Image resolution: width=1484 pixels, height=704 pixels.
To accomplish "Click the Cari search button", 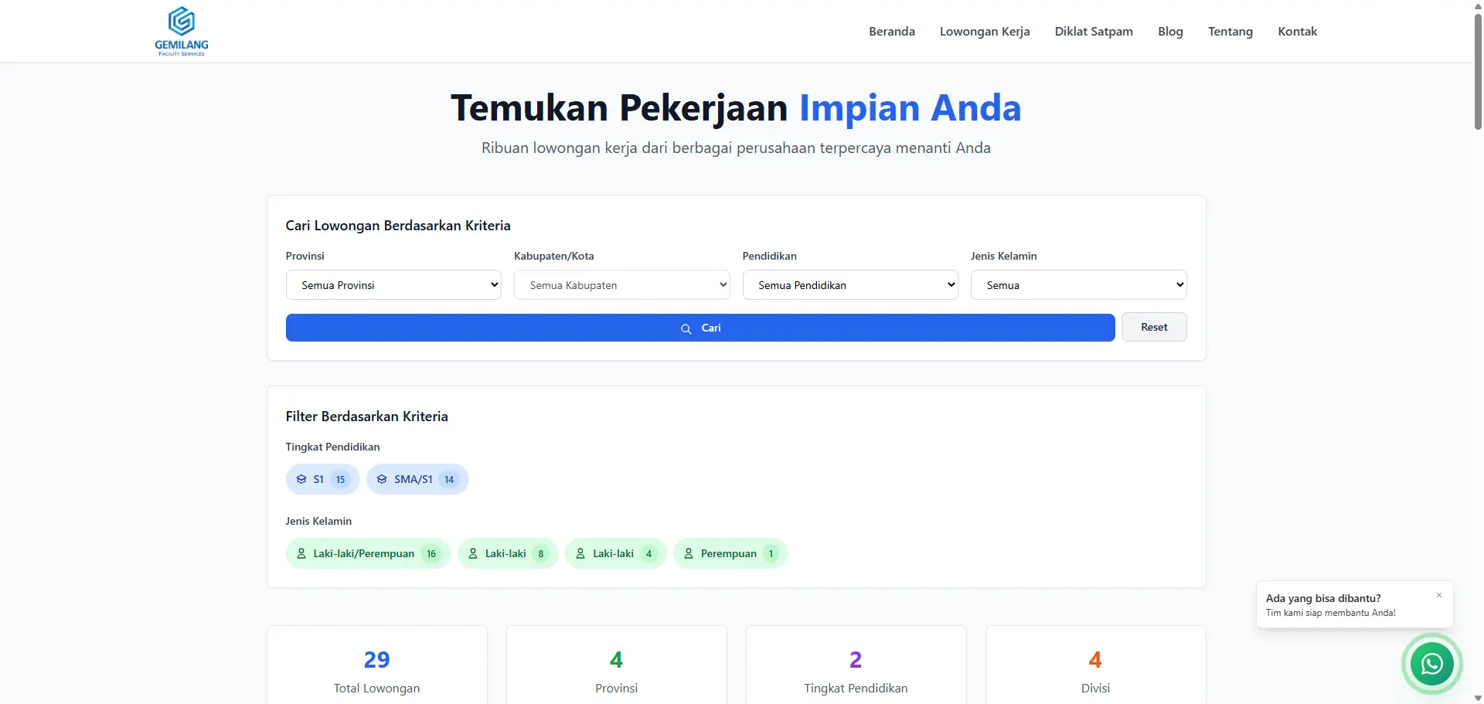I will click(x=699, y=327).
